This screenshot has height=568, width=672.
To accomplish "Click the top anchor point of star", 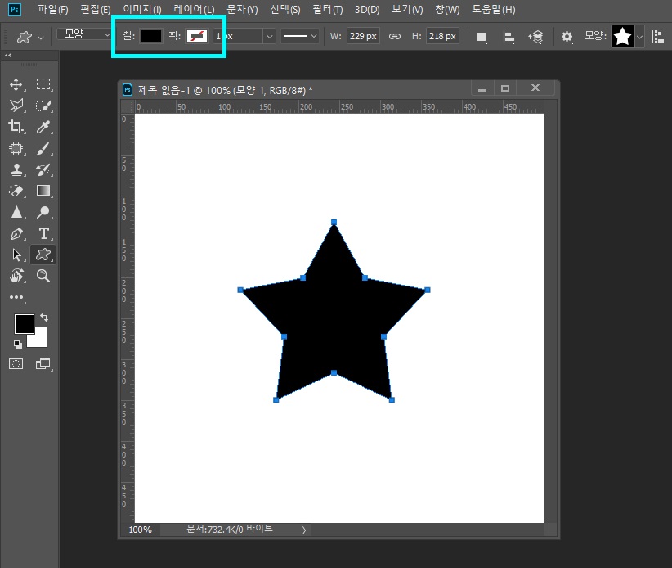I will click(x=334, y=222).
